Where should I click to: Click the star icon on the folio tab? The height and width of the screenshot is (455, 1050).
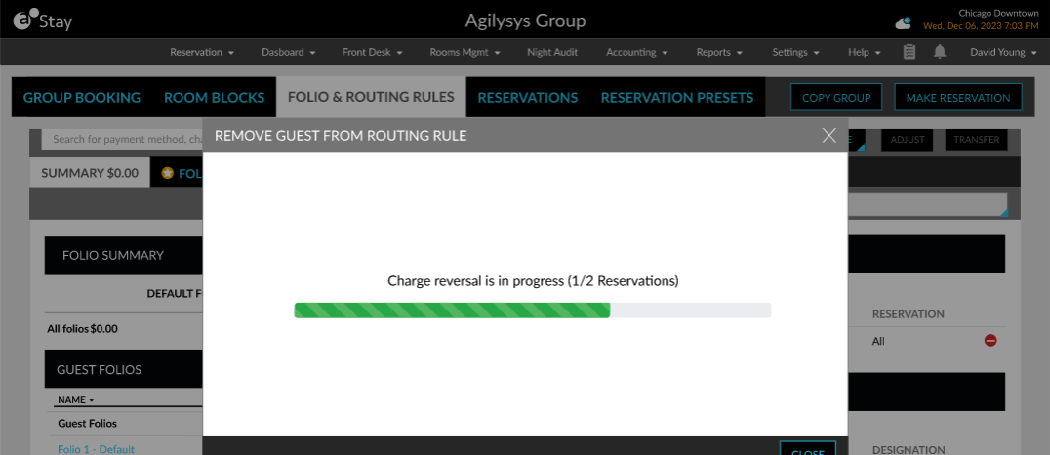pos(168,173)
